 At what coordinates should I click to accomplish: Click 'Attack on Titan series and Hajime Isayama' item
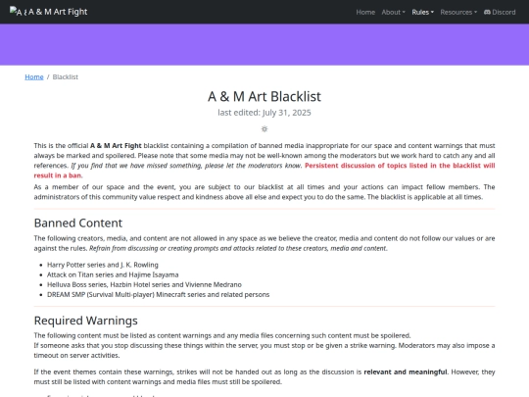pyautogui.click(x=113, y=274)
